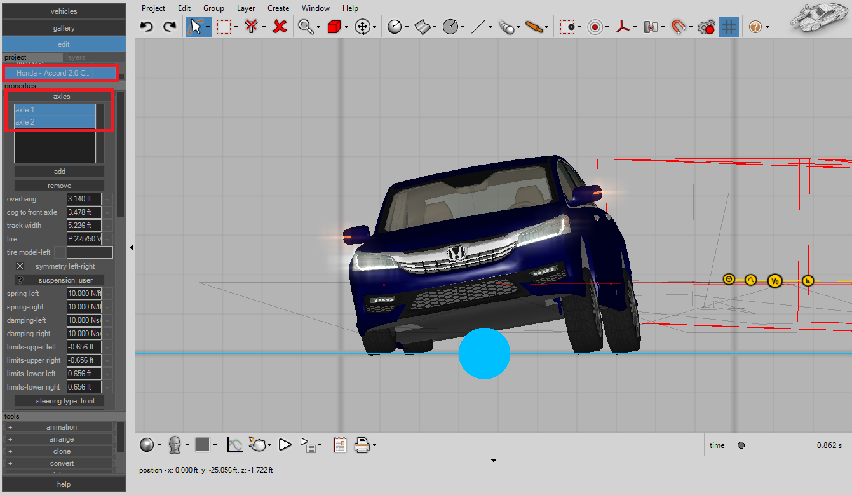Click the remove axle button
Screen dimensions: 852x495
click(59, 186)
